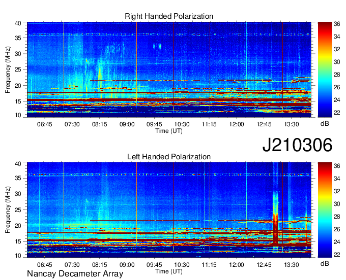Click 36 dB label on Right Handed colorbar
This screenshot has height=280, width=346.
(337, 24)
